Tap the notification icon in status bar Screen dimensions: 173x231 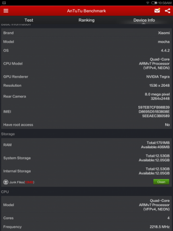coord(4,3)
